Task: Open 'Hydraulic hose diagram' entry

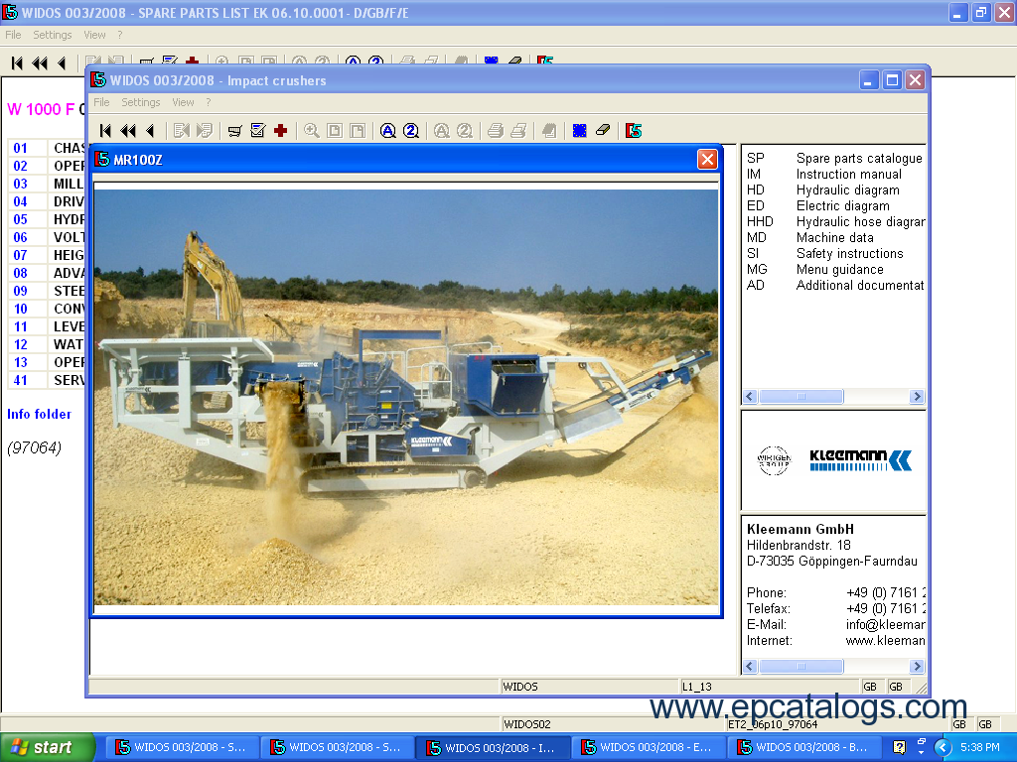Action: [835, 221]
